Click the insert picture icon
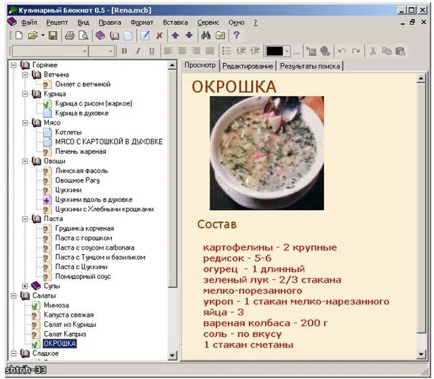Screen dimensions: 434x379 coord(311,51)
